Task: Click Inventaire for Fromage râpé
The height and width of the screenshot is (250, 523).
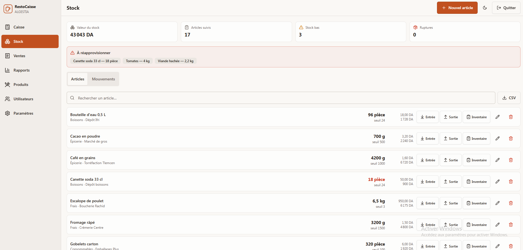Action: 477,225
